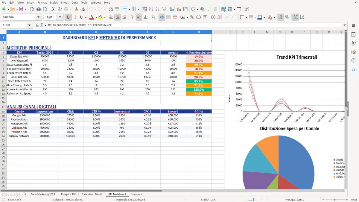Open the Insert Special Character tool

[193, 9]
